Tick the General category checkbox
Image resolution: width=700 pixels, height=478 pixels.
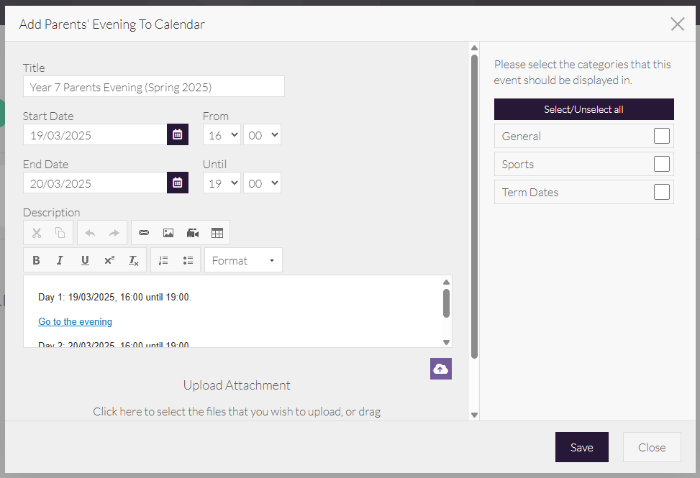click(x=661, y=136)
